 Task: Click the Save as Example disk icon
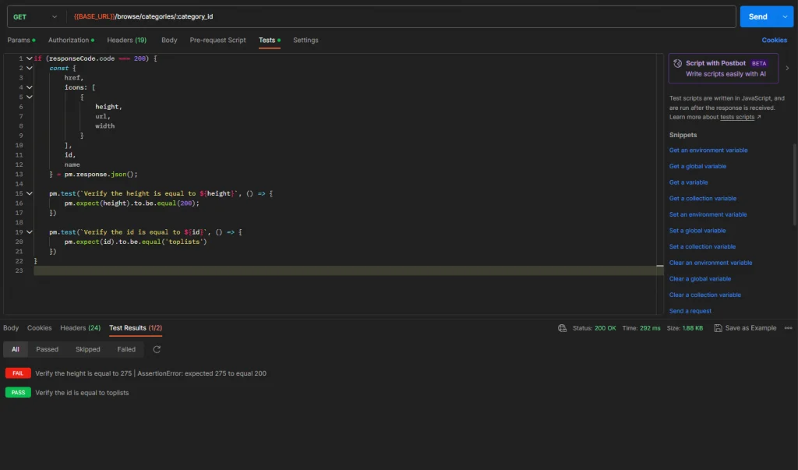click(718, 328)
